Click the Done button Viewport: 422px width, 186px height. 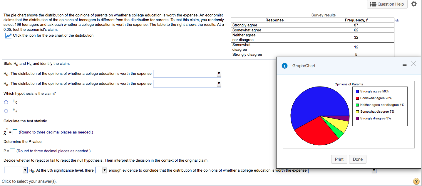click(x=358, y=159)
